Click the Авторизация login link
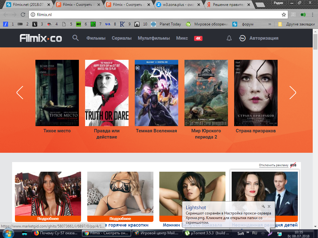Screen dimensions: 318x238 (x=264, y=38)
